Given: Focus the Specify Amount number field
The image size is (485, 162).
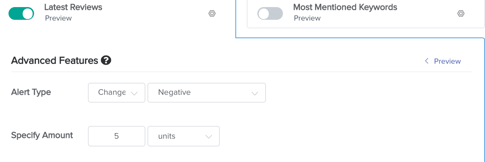Looking at the screenshot, I should (117, 136).
